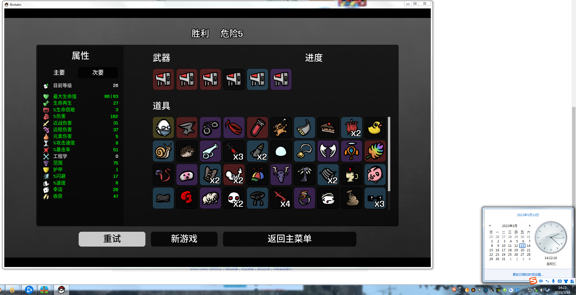Click the gladiator helmet item icon
Viewport: 576px width, 295px height.
pos(304,128)
